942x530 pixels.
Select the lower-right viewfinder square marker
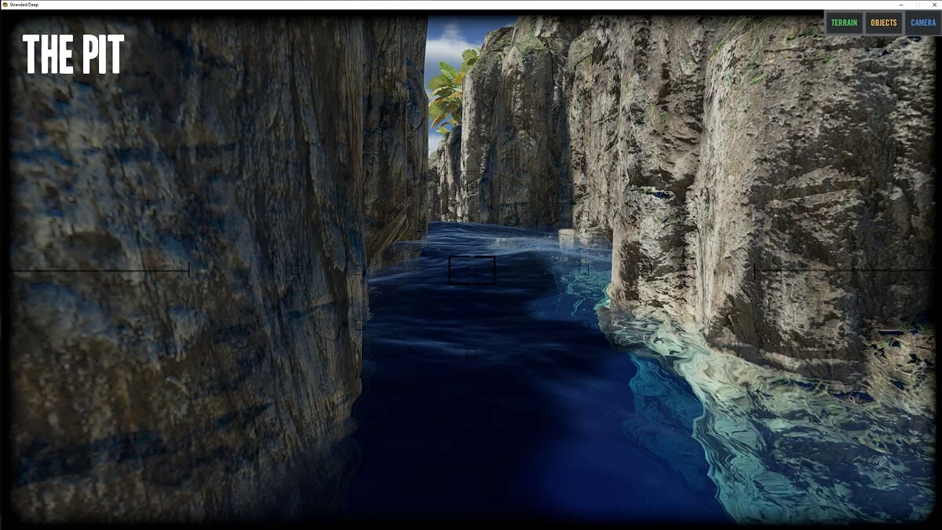[x=583, y=323]
